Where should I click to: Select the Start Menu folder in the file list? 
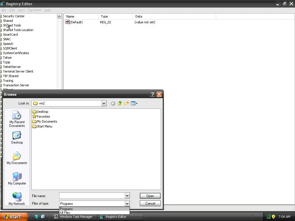42,126
